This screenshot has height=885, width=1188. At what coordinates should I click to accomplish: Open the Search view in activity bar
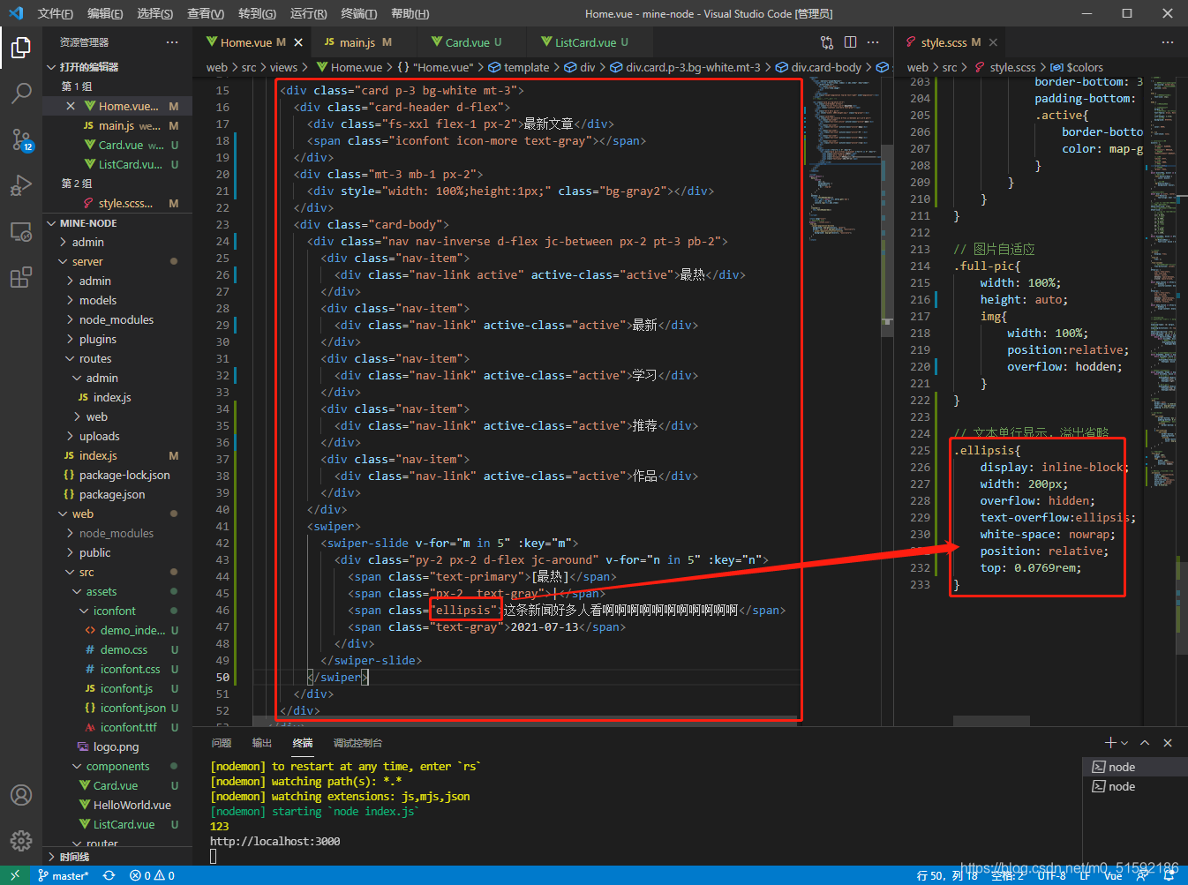tap(21, 93)
